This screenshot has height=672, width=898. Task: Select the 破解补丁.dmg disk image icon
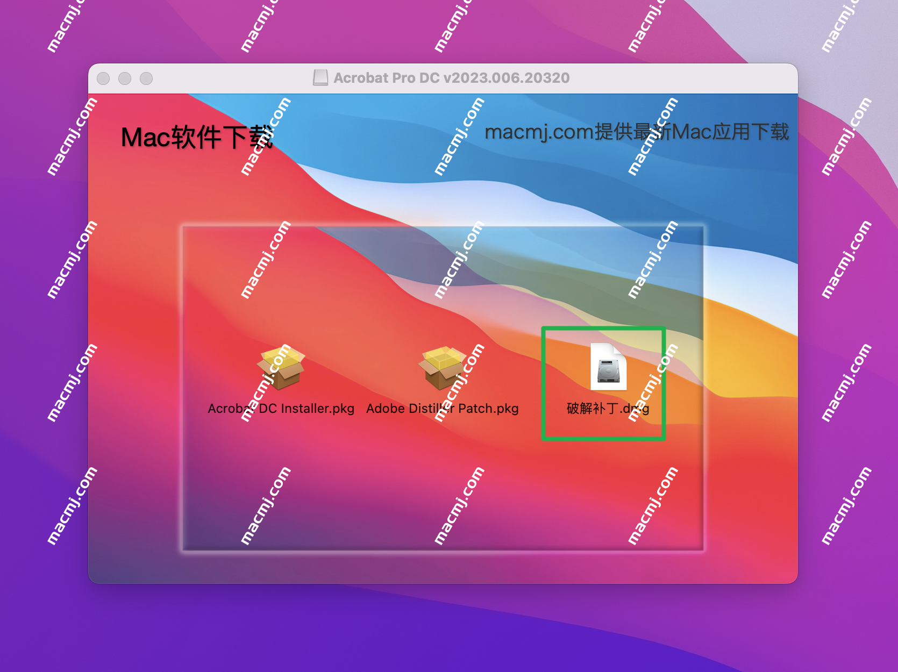click(x=608, y=367)
